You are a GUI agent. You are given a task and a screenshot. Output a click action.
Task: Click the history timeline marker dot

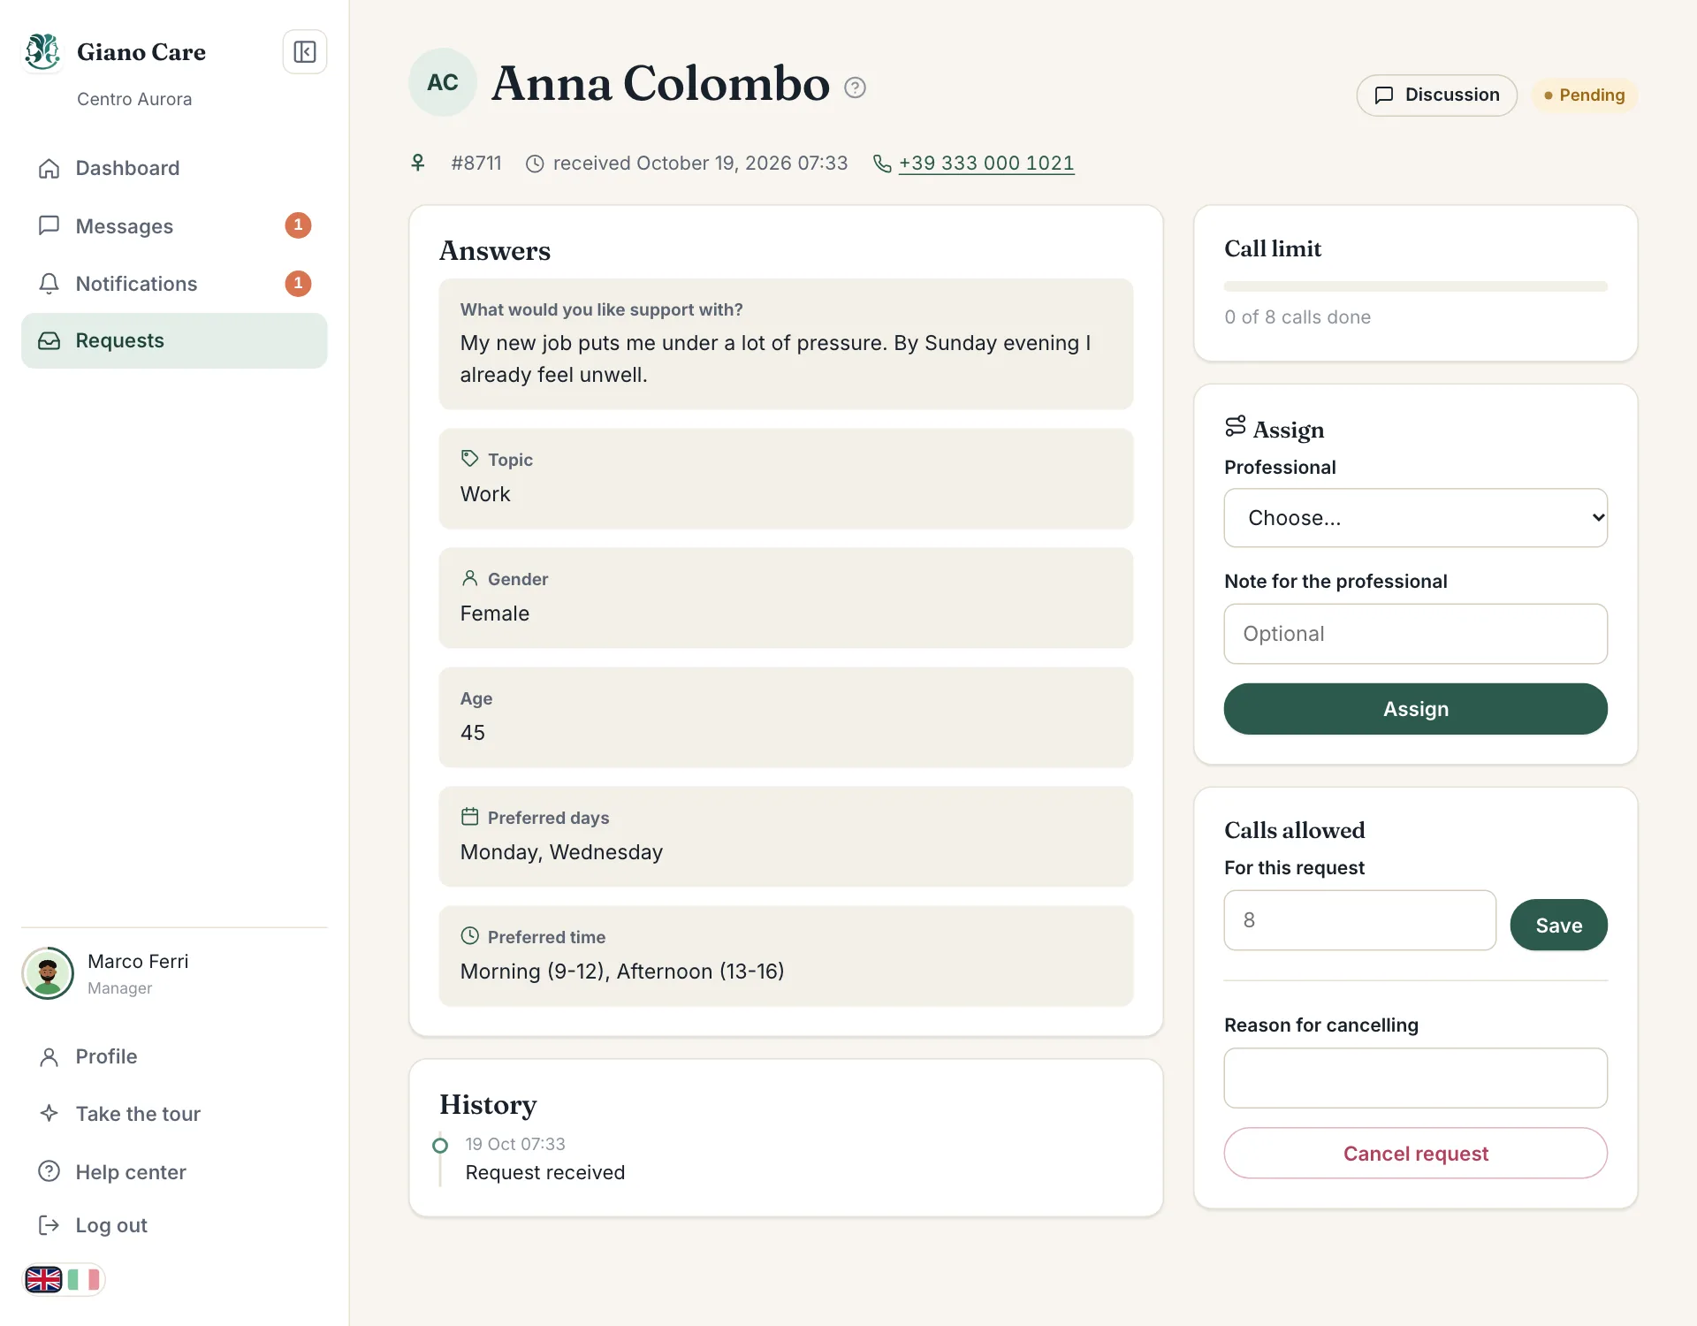click(x=440, y=1146)
